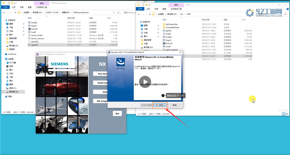The height and width of the screenshot is (155, 290).
Task: Sort by 大小 column in PLMLicenseServer window
Action: point(109,18)
